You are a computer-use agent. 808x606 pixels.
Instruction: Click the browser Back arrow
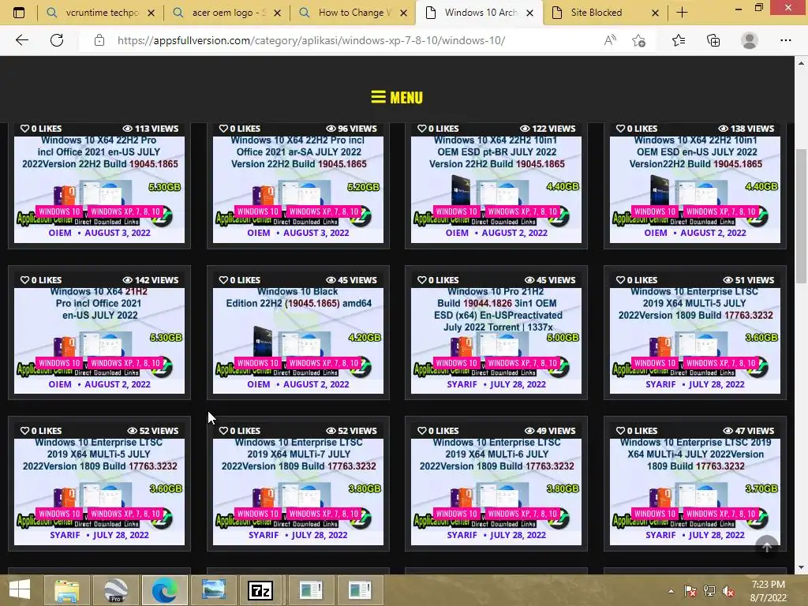click(x=21, y=40)
